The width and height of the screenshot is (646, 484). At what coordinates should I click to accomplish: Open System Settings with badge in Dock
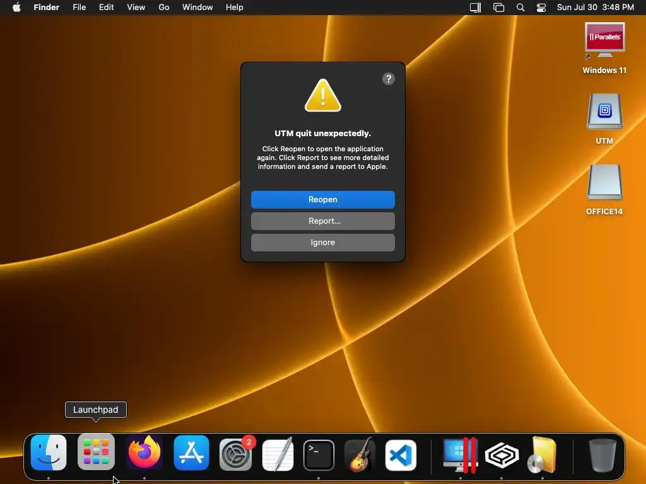(236, 454)
